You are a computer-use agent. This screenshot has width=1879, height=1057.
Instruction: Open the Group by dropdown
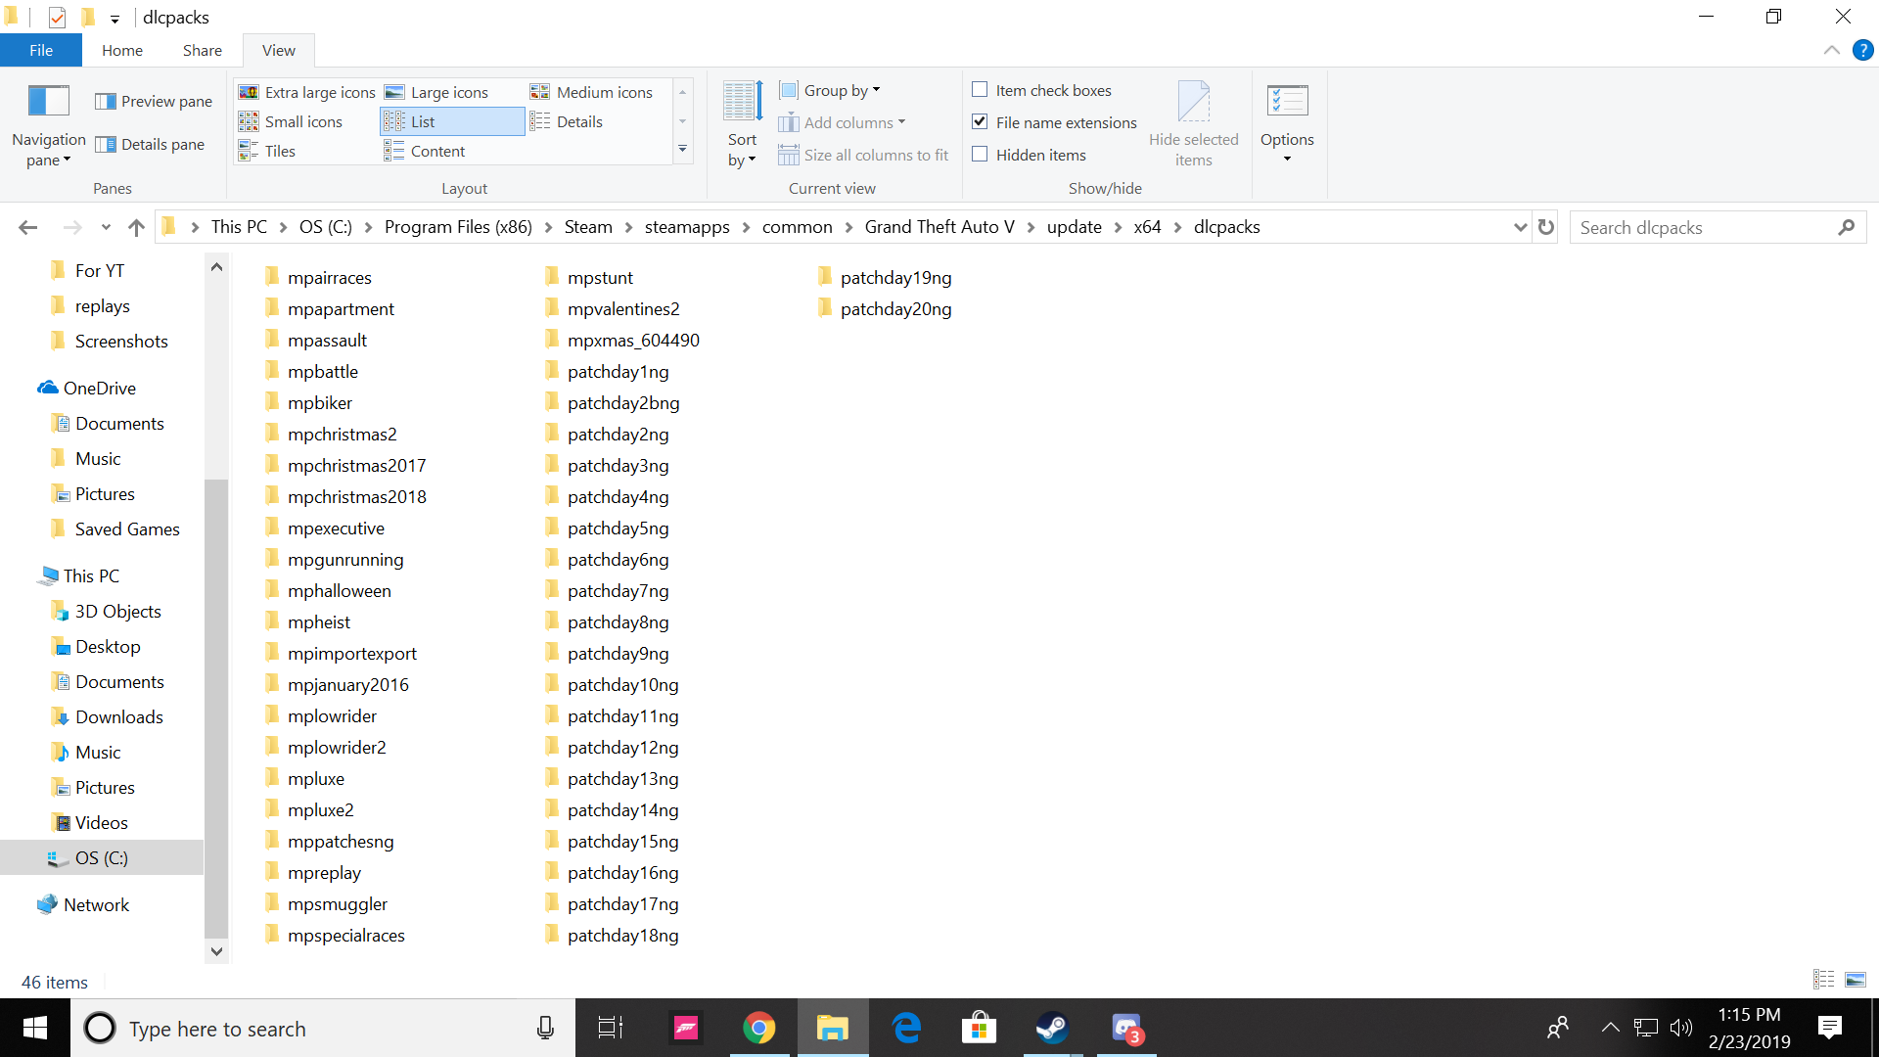click(x=830, y=89)
